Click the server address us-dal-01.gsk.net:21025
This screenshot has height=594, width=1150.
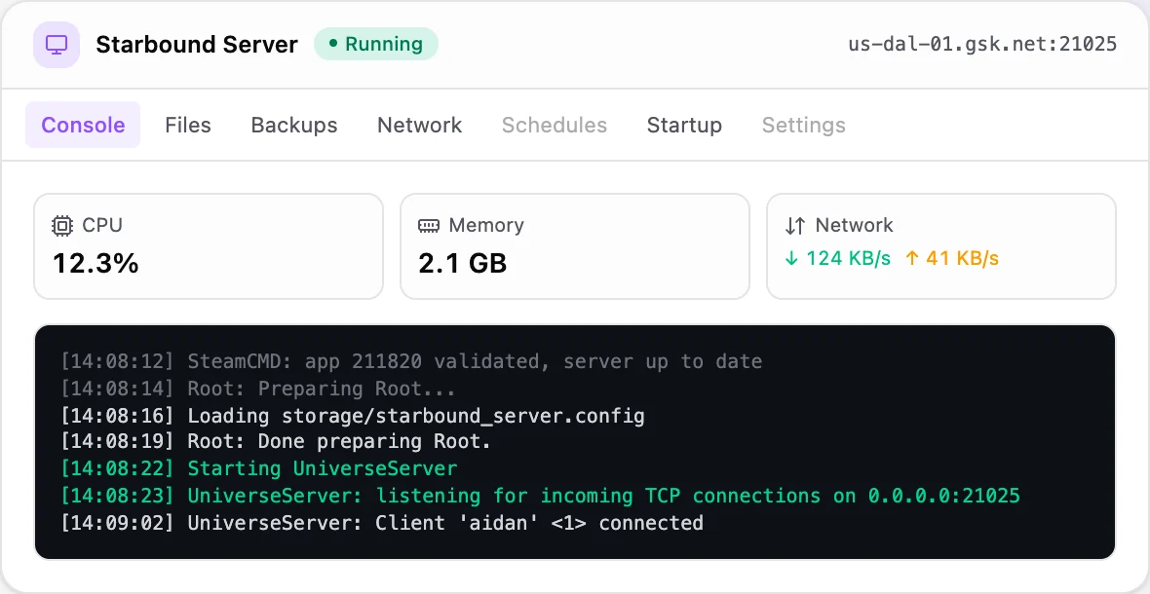[982, 44]
